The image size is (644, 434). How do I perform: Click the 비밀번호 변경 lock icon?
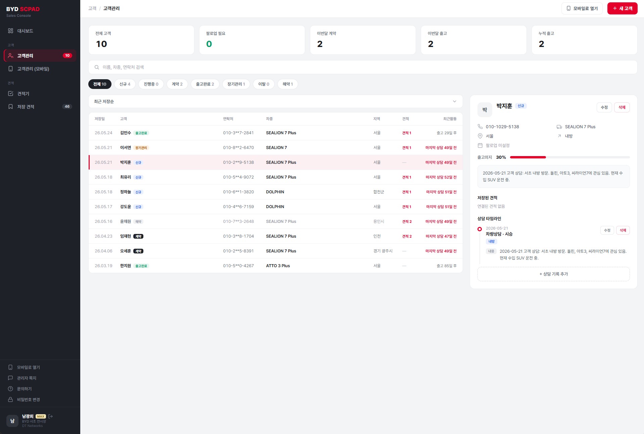tap(10, 399)
